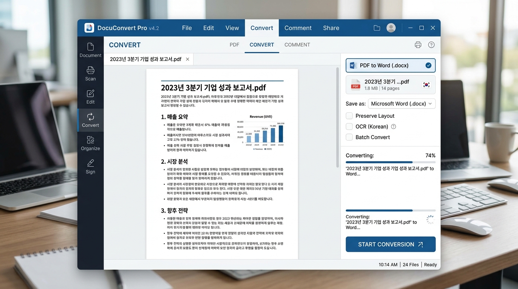Click the '3. 향후 전략' heading in document
This screenshot has width=518, height=289.
(x=174, y=210)
